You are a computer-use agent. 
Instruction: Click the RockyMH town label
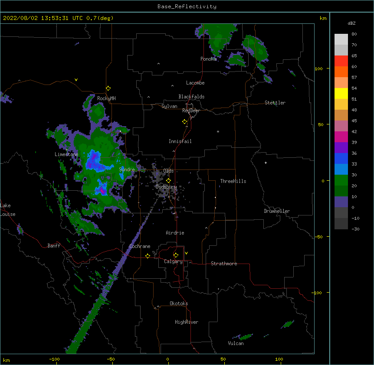point(106,98)
